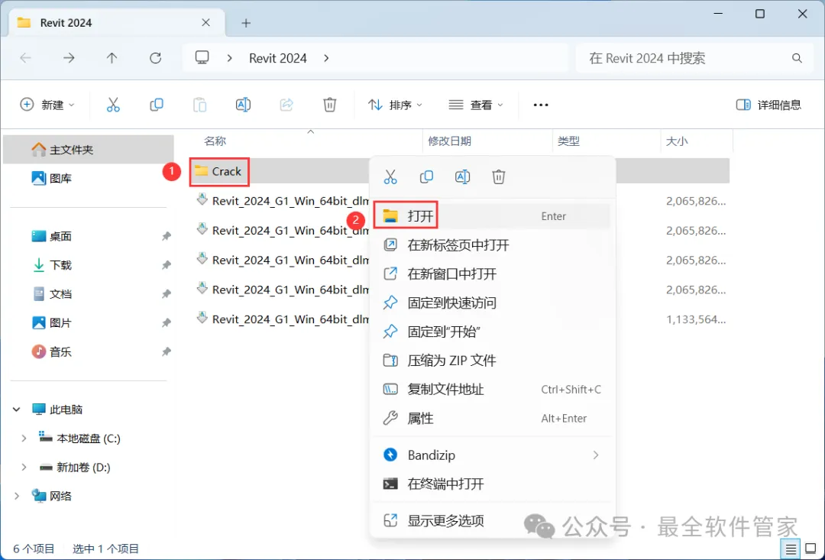The image size is (825, 560).
Task: Click the 大小 column header
Action: tap(677, 141)
